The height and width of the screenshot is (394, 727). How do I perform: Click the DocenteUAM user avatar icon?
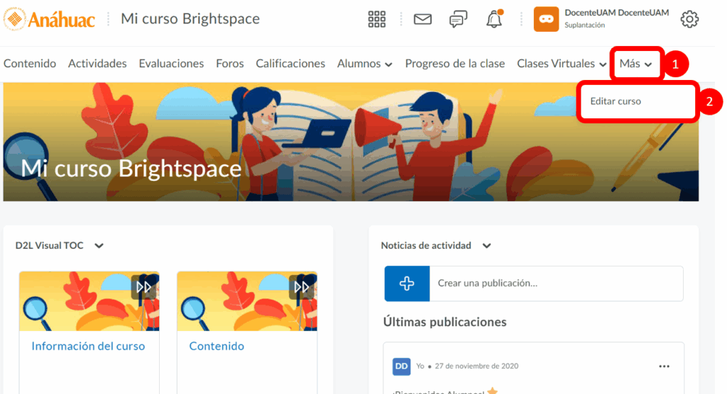tap(546, 19)
